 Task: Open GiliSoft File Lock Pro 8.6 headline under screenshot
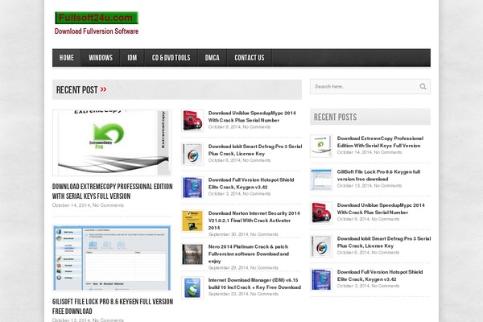click(x=113, y=306)
